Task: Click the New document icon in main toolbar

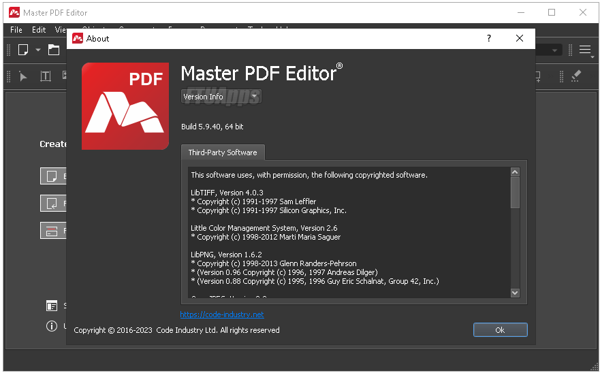Action: click(23, 50)
